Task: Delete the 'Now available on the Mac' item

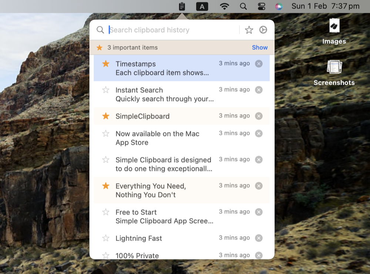Action: 259,133
